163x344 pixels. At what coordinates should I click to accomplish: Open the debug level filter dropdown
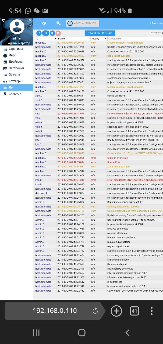pos(99,39)
